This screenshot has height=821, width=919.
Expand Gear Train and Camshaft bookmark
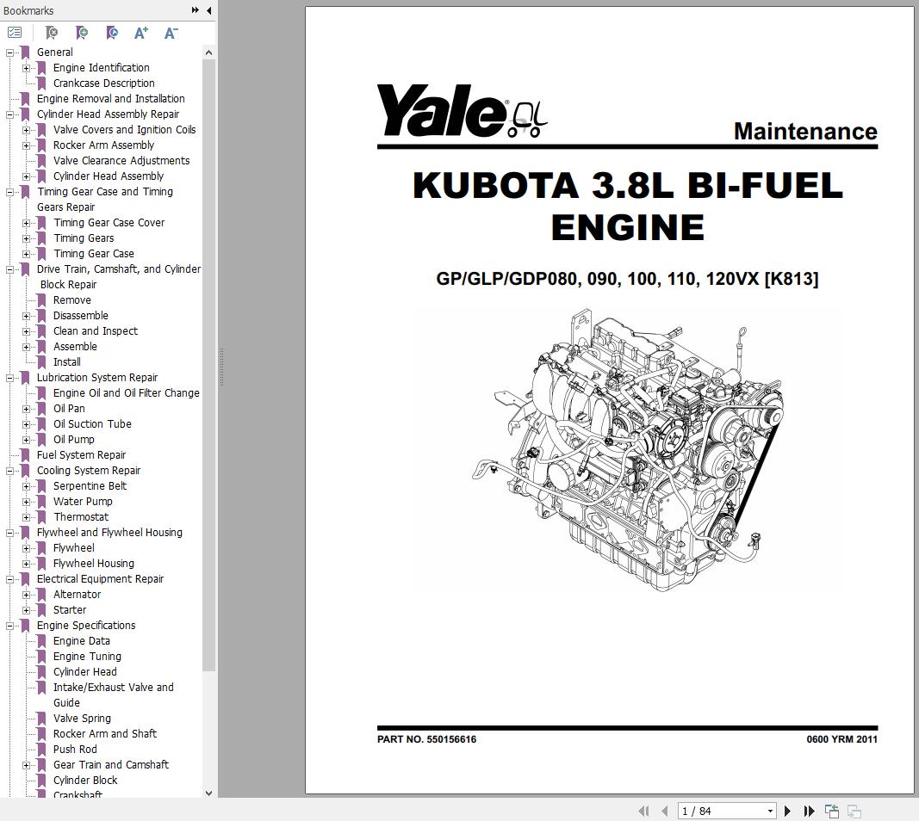tap(26, 765)
